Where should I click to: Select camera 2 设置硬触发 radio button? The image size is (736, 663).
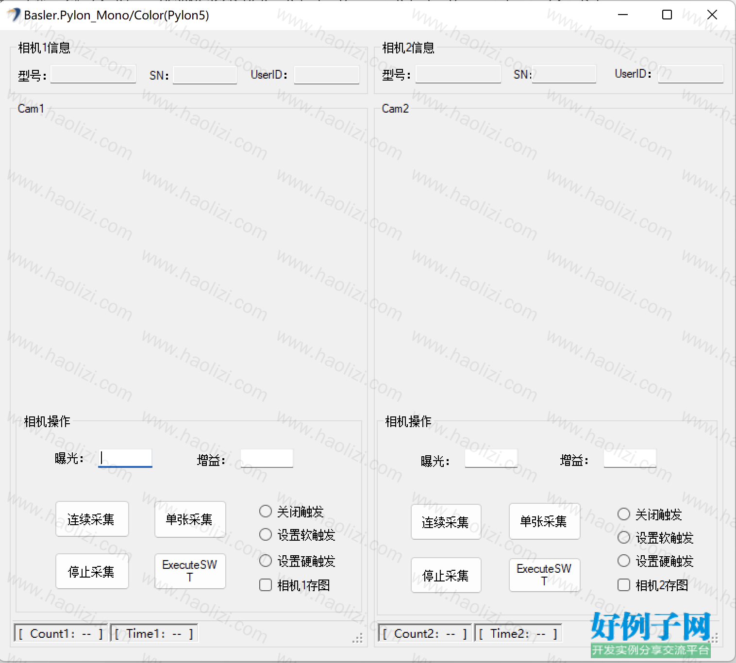click(624, 561)
